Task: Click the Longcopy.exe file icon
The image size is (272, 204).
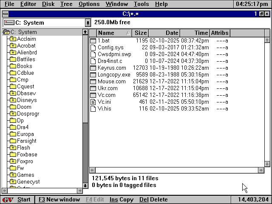Action: tap(93, 75)
